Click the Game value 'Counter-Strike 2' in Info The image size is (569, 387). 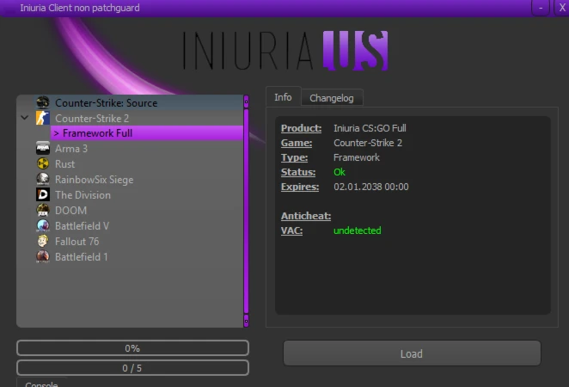pos(368,143)
